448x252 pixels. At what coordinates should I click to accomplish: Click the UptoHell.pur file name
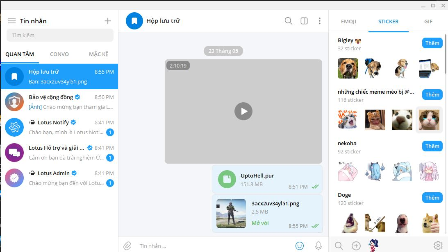[x=257, y=175]
